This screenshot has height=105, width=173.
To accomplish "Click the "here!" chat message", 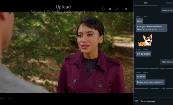I will [139, 21].
